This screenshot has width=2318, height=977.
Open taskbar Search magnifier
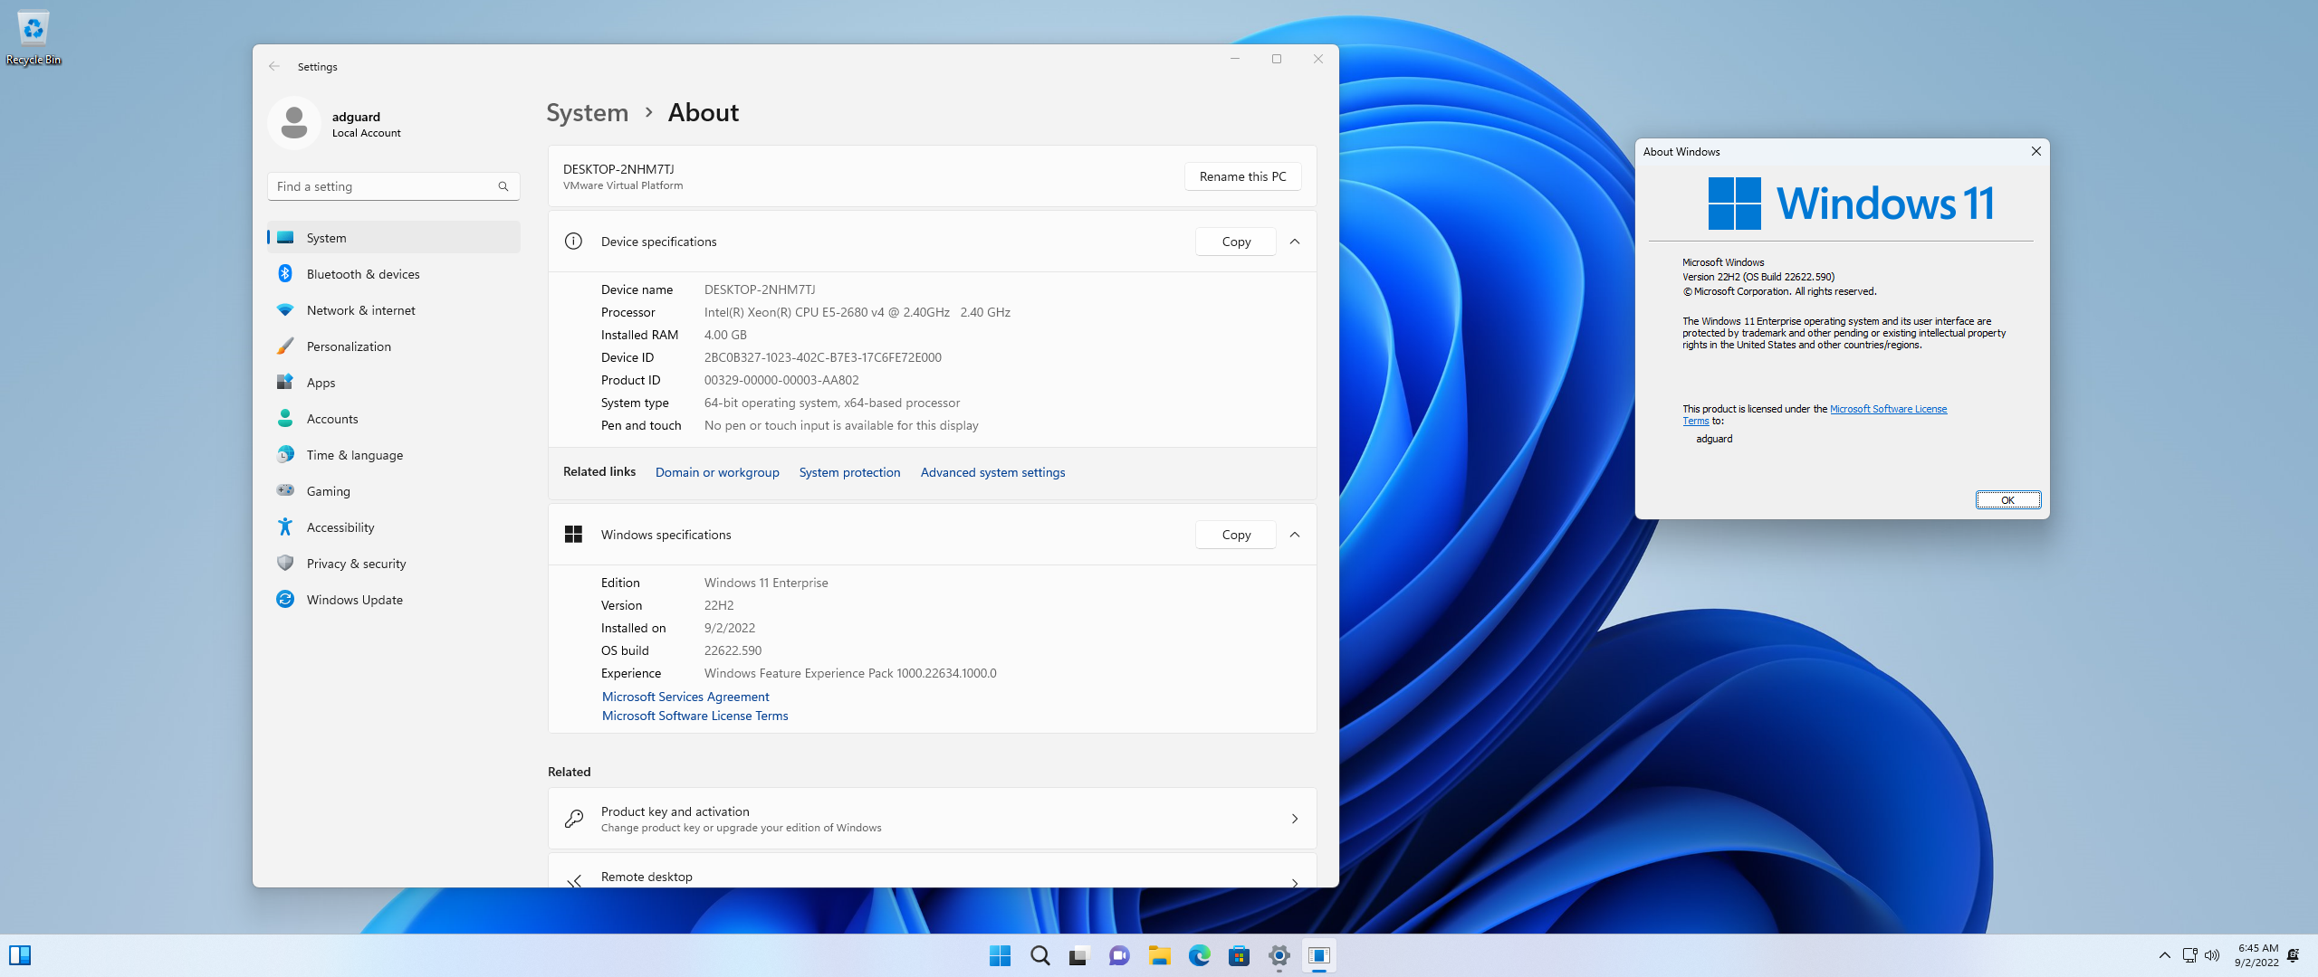[1039, 955]
